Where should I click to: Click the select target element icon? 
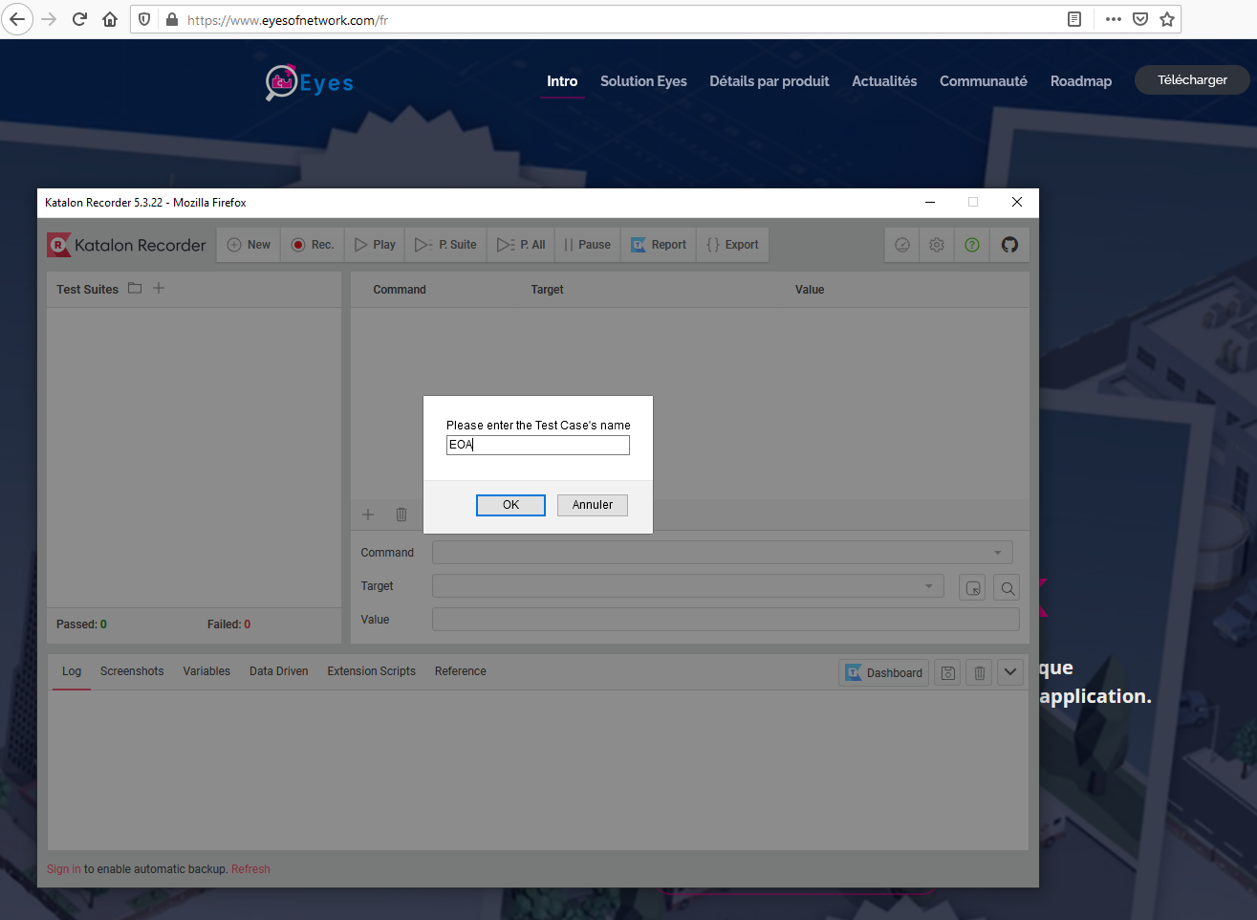[972, 588]
